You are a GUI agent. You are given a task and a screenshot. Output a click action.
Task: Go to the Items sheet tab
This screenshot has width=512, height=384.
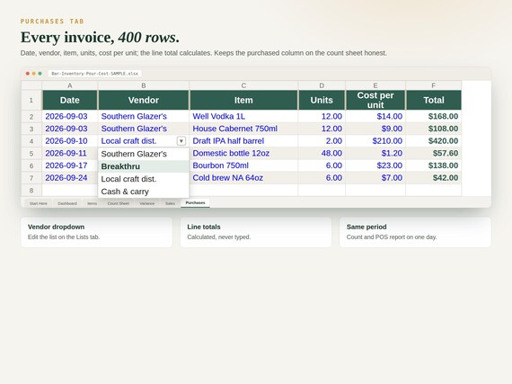[93, 203]
